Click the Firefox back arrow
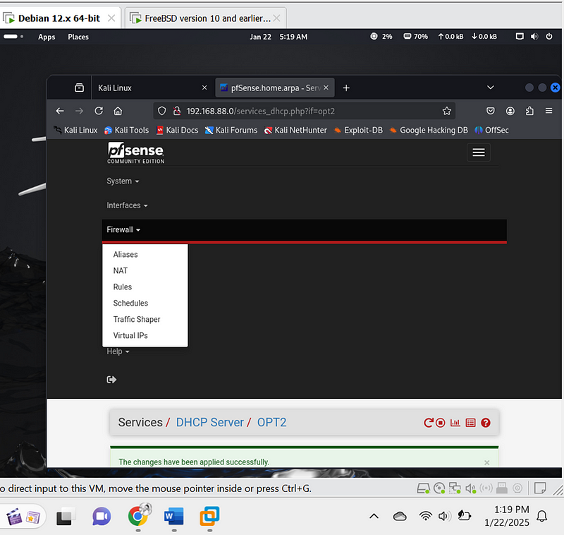 60,111
